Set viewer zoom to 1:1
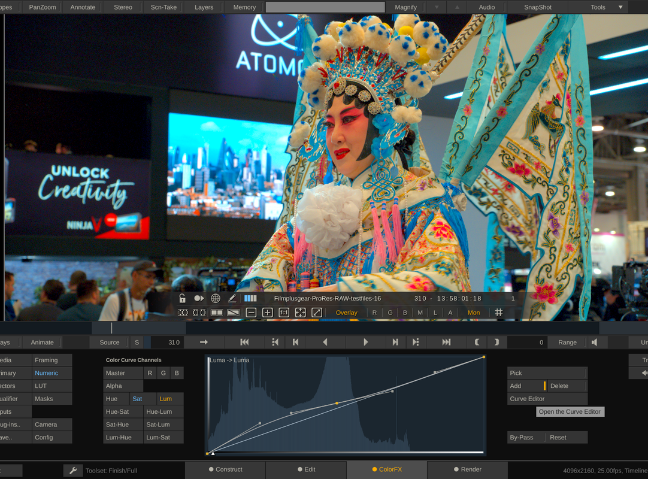Viewport: 648px width, 479px height. [284, 313]
